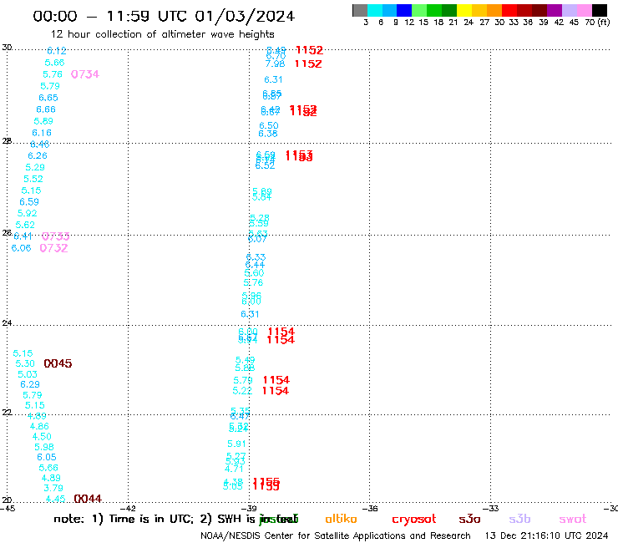Click the 'note: 1) Time is in UTC' text

coord(124,519)
